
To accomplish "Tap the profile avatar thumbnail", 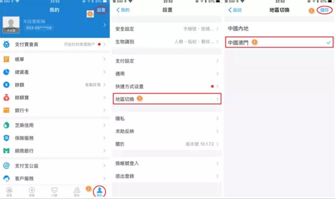I will click(x=11, y=25).
